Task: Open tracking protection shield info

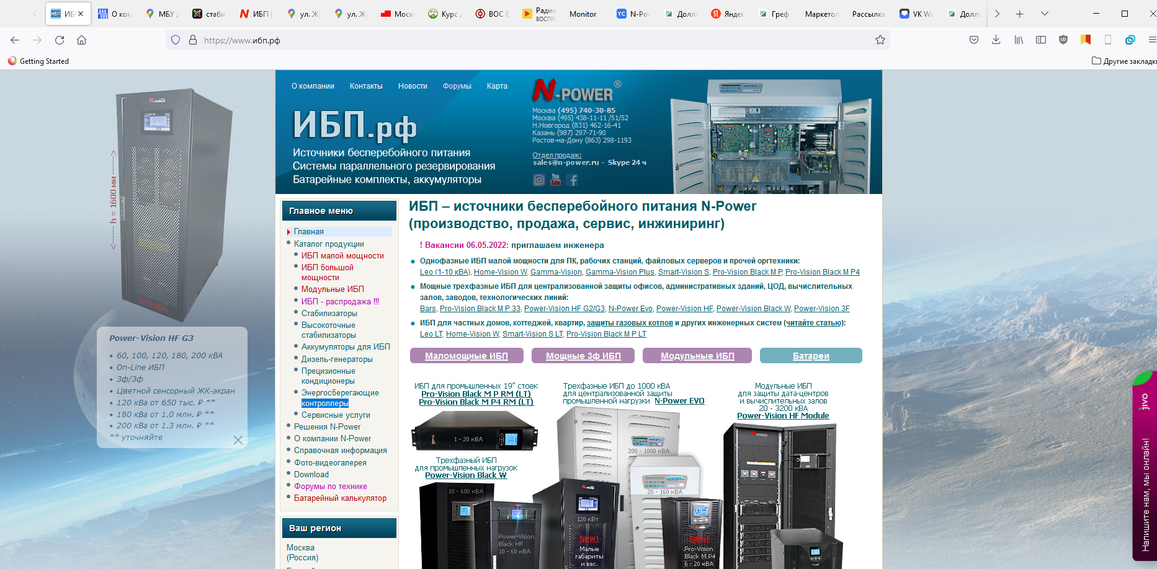Action: (x=176, y=40)
